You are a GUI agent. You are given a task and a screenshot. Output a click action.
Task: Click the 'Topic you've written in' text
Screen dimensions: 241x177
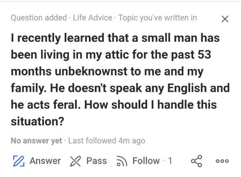[158, 18]
